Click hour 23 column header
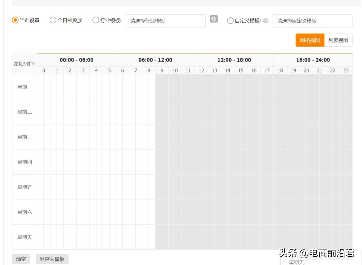 point(346,70)
